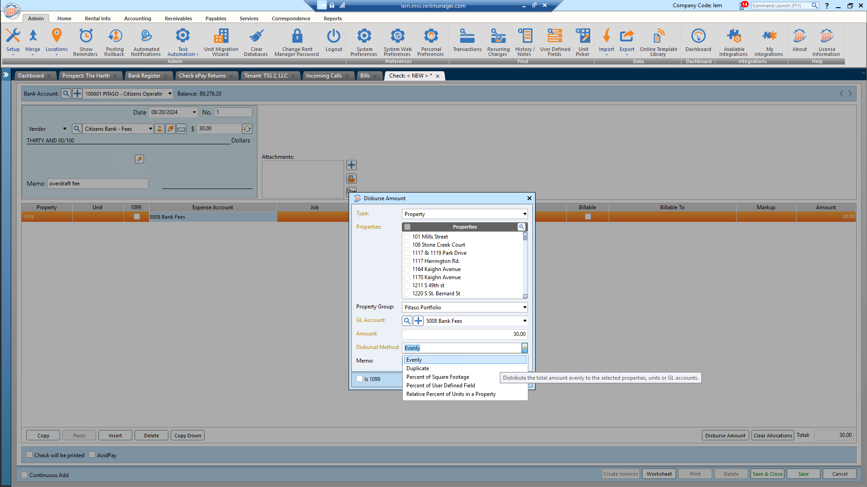
Task: Click the Save & Close button
Action: 767,474
